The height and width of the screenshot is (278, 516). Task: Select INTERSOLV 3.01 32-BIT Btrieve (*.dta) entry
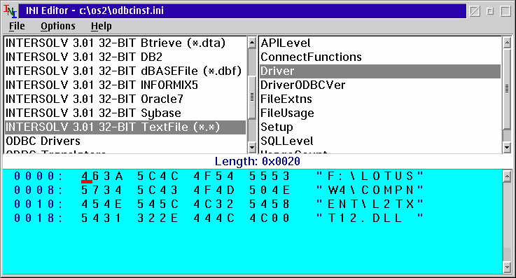pos(125,43)
